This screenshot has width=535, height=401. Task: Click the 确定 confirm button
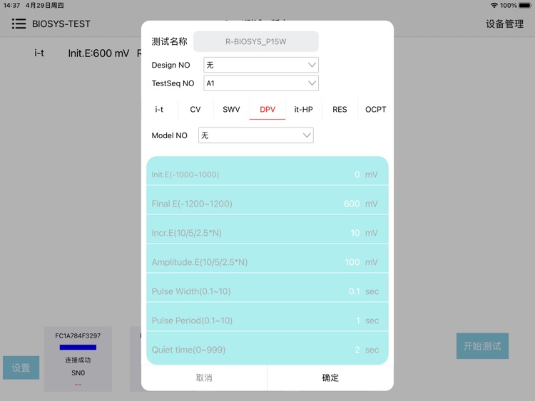click(330, 377)
